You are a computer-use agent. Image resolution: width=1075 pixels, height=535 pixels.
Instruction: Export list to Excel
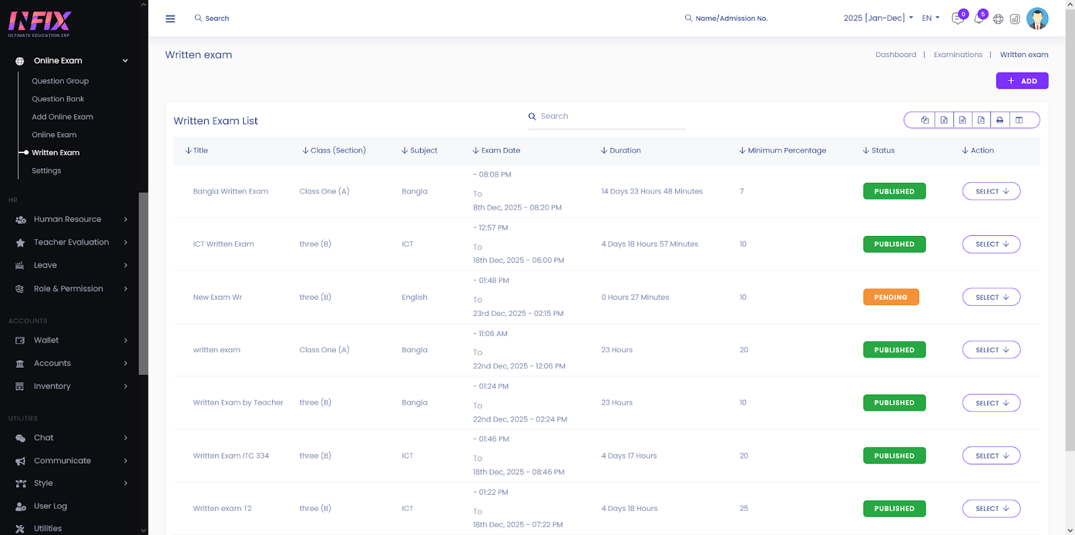(944, 120)
